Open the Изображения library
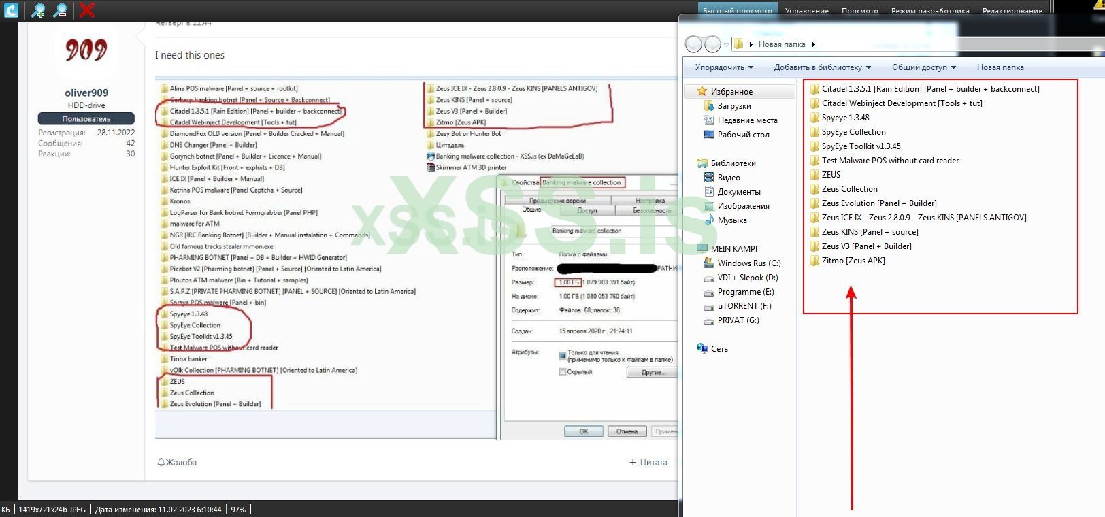The height and width of the screenshot is (517, 1105). click(736, 205)
